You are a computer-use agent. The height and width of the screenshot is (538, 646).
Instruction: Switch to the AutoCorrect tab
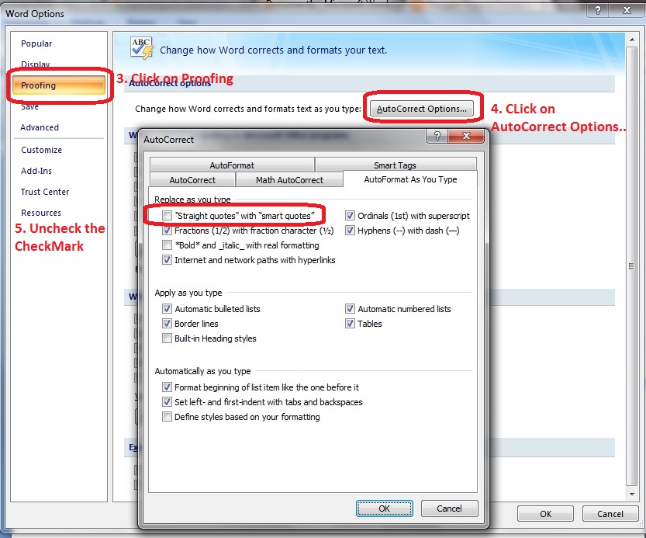tap(192, 179)
